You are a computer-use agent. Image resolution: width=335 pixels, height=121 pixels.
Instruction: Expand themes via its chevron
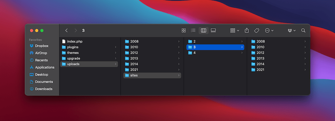[116, 53]
